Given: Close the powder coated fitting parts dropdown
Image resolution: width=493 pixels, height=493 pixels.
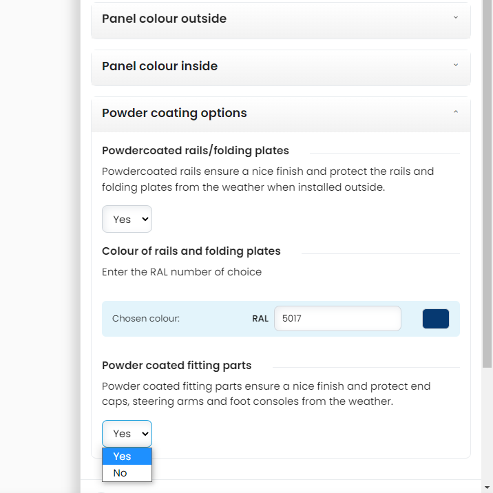Looking at the screenshot, I should pos(127,434).
